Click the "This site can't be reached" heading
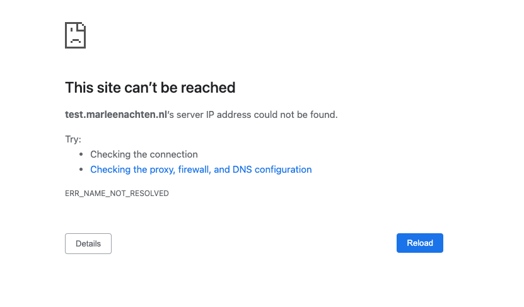The height and width of the screenshot is (307, 524). [x=150, y=88]
